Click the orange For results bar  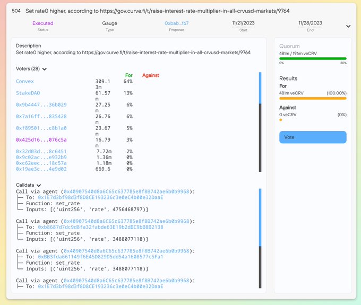[x=313, y=99]
